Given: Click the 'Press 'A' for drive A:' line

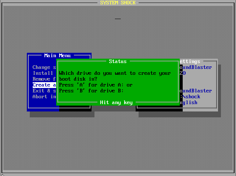Looking at the screenshot, I should pos(96,85).
